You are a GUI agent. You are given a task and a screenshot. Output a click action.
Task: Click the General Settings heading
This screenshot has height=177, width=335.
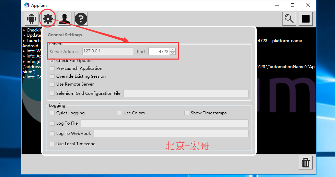(x=65, y=35)
